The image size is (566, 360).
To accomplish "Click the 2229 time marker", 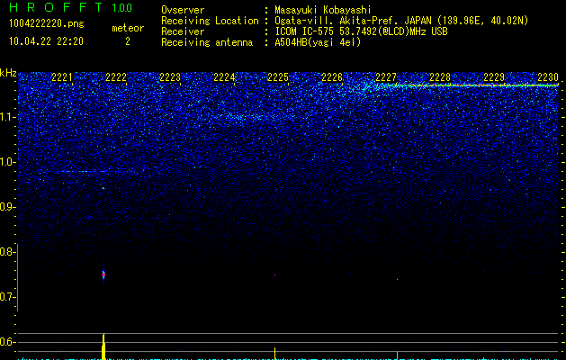I will [494, 77].
